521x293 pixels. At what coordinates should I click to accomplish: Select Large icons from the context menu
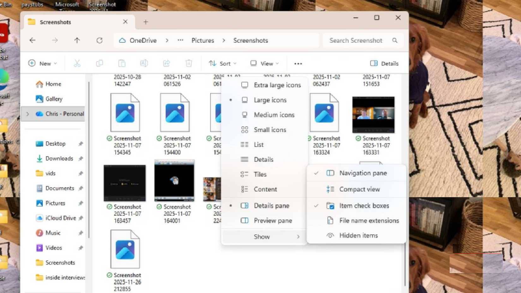coord(270,100)
